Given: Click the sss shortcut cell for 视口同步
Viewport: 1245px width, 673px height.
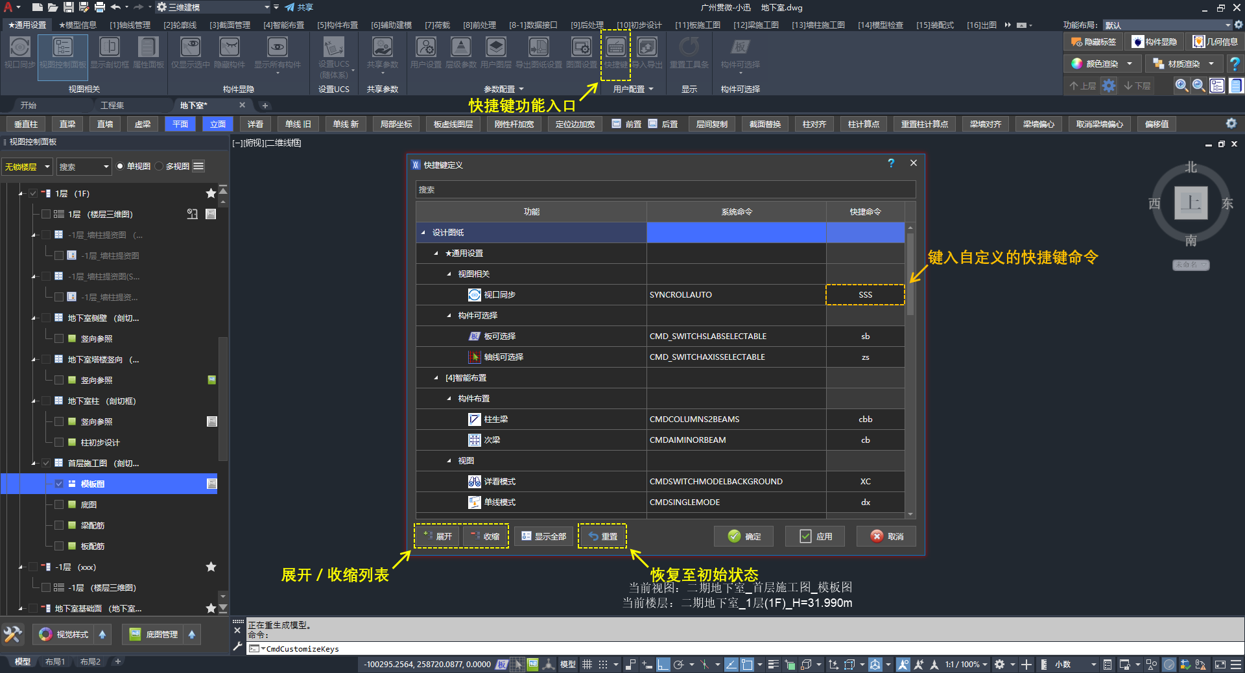Looking at the screenshot, I should point(865,295).
